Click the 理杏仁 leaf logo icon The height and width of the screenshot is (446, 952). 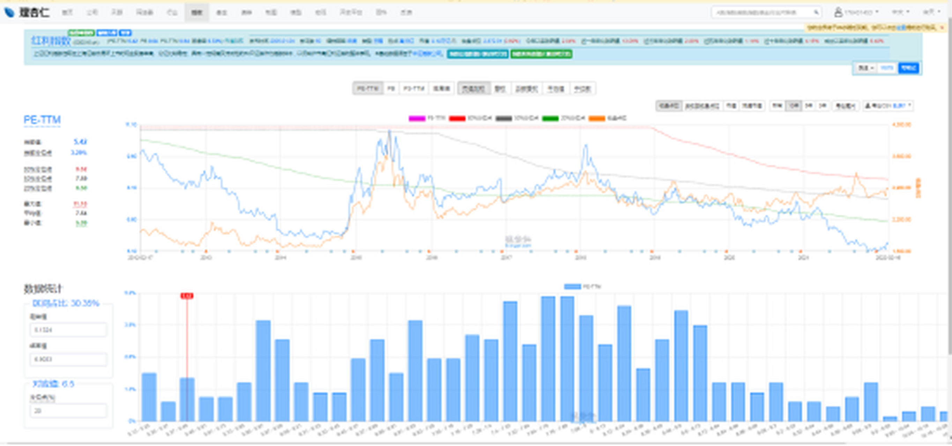pos(9,12)
